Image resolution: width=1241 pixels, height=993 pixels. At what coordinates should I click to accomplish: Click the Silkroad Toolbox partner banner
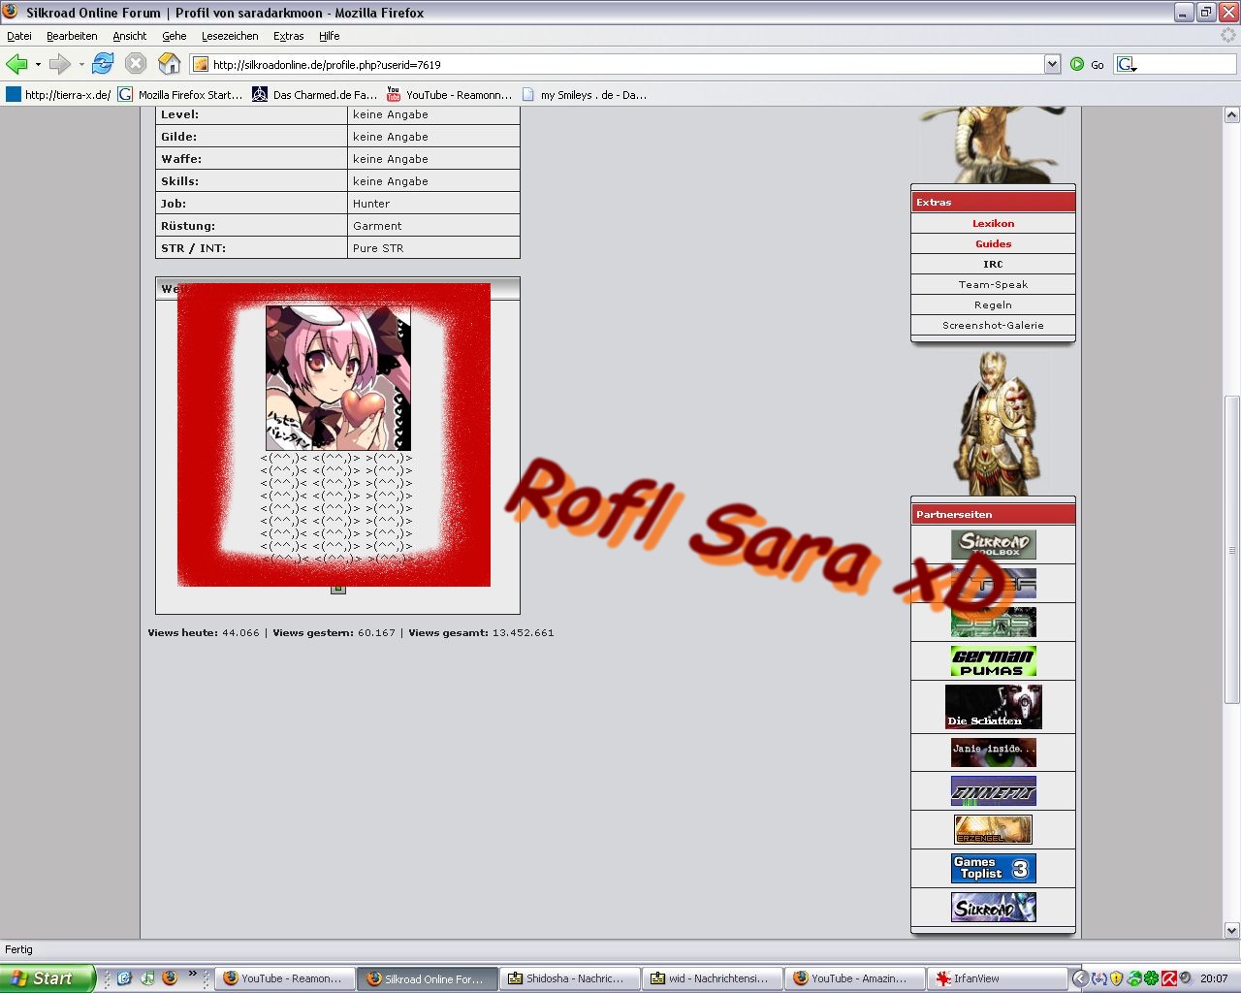tap(993, 544)
